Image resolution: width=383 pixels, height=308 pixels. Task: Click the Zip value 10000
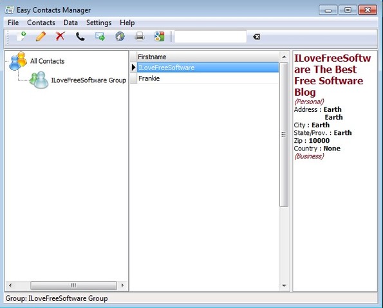click(319, 141)
